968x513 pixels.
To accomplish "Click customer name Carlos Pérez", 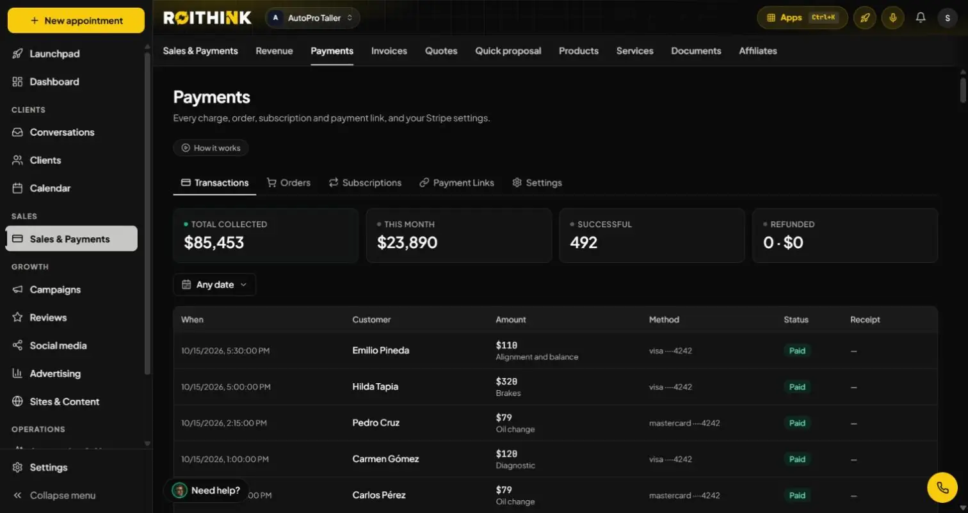I will coord(379,495).
